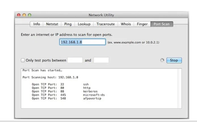
Task: Click the ending port field after 'and'
Action: (x=101, y=60)
